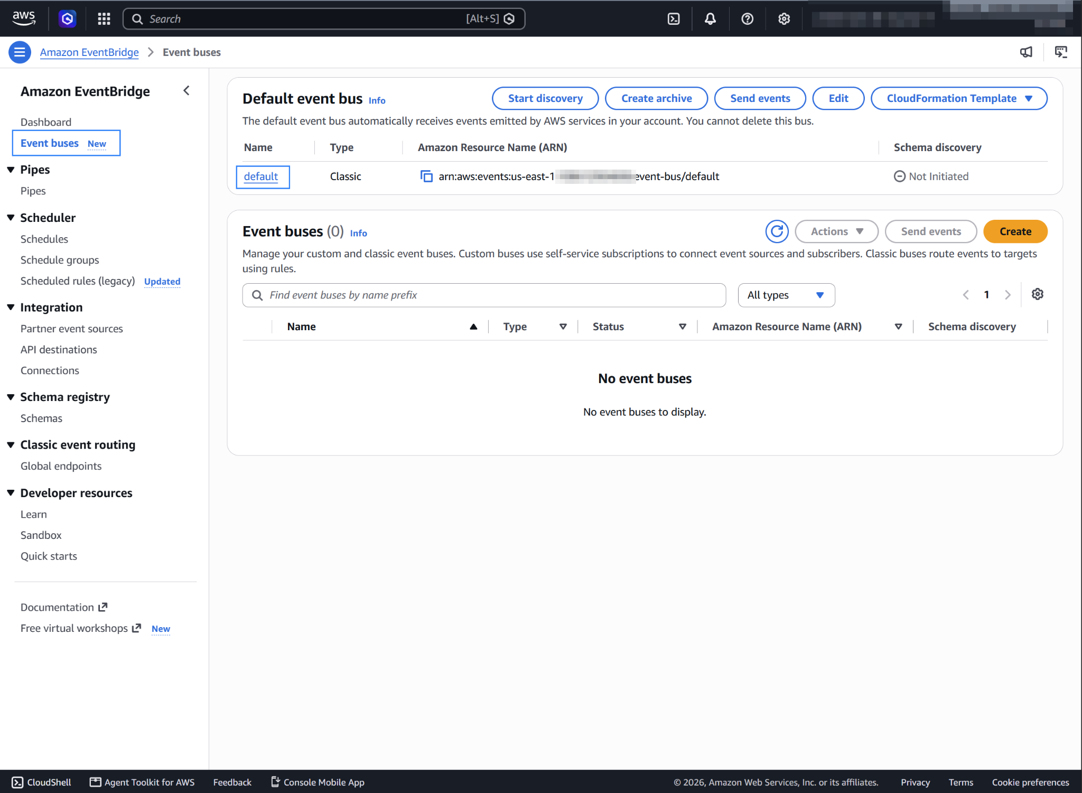Launch CloudShell from the top bar icon
This screenshot has width=1082, height=793.
(674, 19)
